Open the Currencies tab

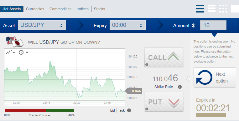point(35,9)
